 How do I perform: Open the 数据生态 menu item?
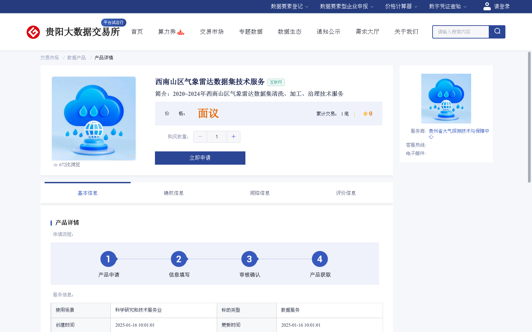290,32
